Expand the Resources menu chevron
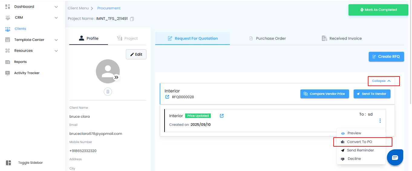This screenshot has height=171, width=412. 56,51
